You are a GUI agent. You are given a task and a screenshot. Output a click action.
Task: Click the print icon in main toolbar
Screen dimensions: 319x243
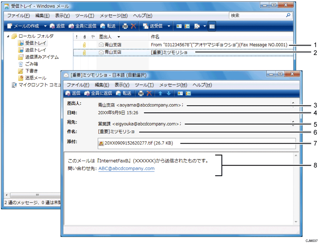point(125,26)
